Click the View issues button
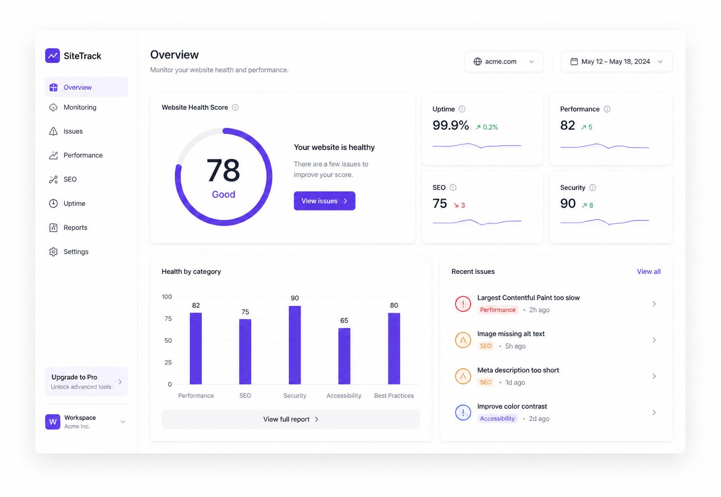This screenshot has width=721, height=497. point(324,201)
